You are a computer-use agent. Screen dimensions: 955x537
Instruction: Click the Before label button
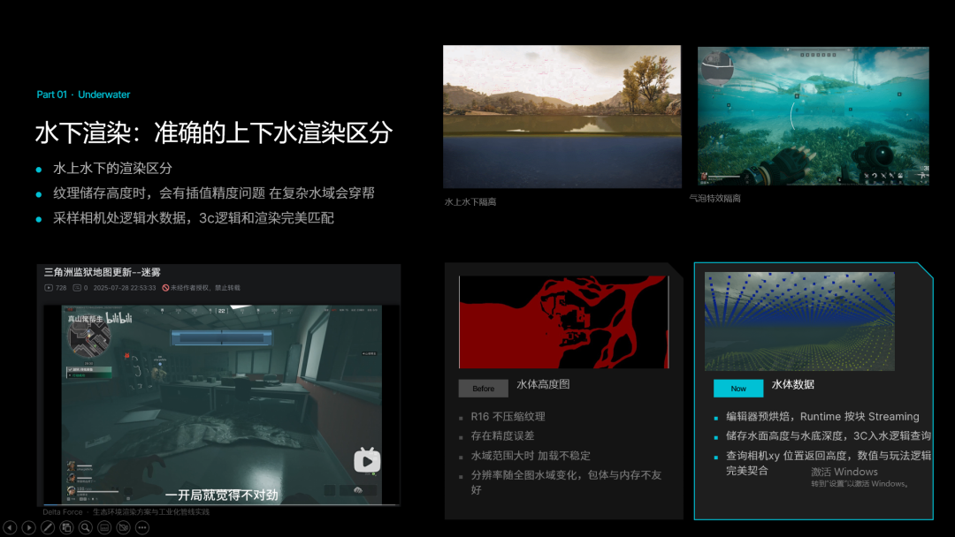click(483, 388)
